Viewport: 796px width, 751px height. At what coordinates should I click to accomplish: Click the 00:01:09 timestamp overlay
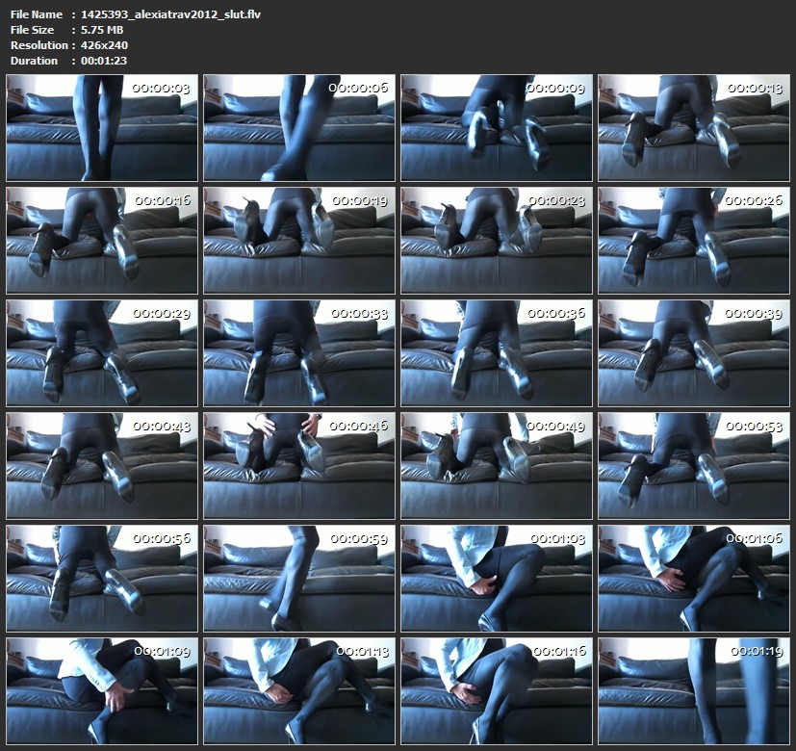(162, 652)
